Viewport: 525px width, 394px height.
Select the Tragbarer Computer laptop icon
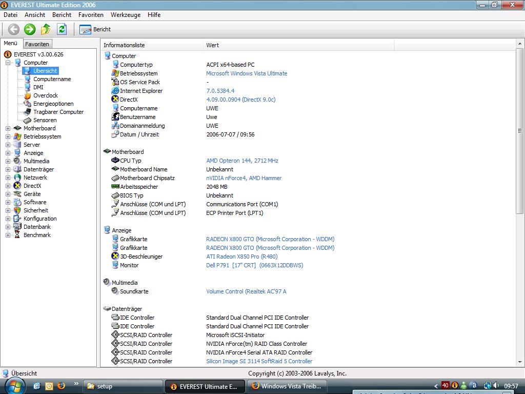point(28,112)
